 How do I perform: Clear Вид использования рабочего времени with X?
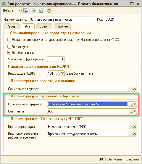[135, 134]
